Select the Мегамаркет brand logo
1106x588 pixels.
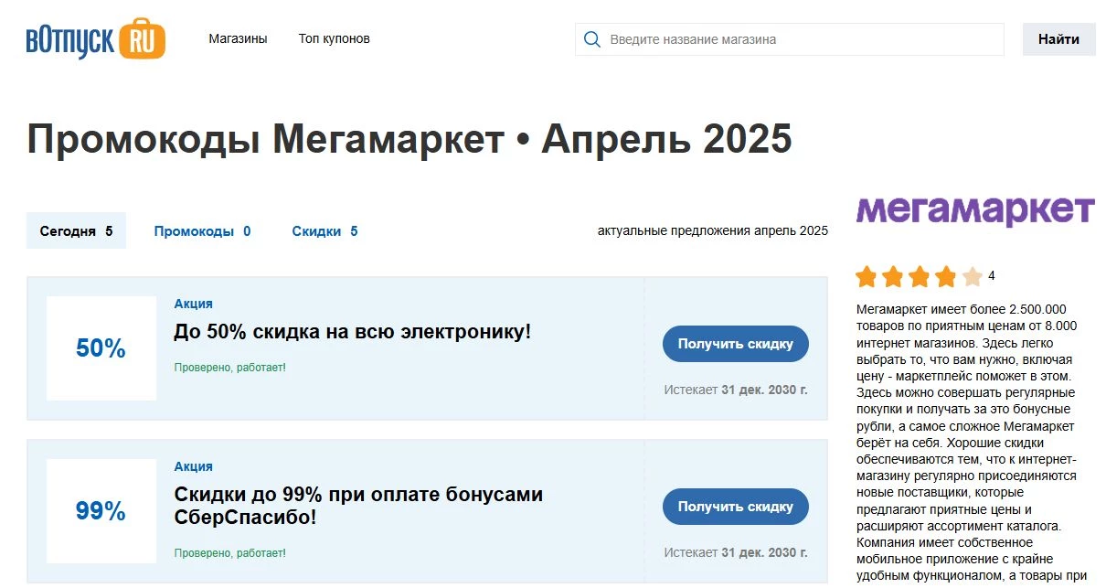click(973, 208)
